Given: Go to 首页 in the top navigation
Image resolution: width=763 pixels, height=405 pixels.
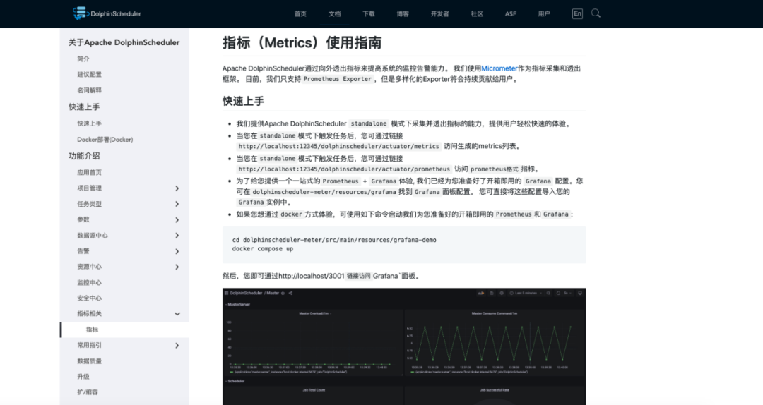Looking at the screenshot, I should pos(300,14).
